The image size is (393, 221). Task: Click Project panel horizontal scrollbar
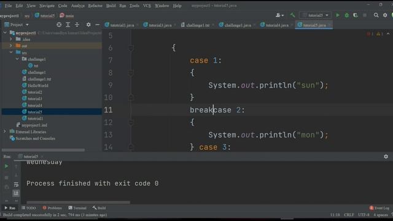tap(44, 150)
